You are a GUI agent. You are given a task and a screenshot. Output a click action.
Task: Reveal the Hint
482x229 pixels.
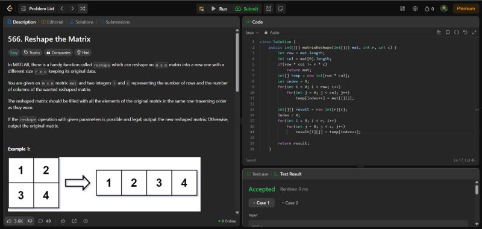[x=83, y=52]
